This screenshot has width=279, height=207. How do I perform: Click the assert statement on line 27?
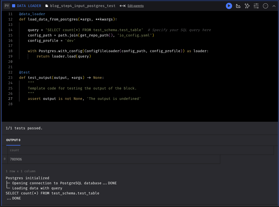pyautogui.click(x=84, y=99)
